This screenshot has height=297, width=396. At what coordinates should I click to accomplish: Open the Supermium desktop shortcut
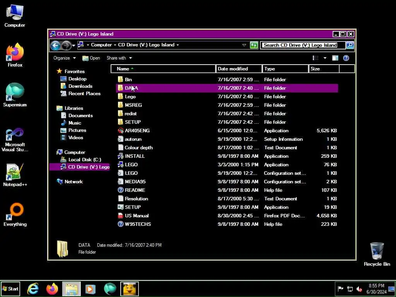coord(15,95)
